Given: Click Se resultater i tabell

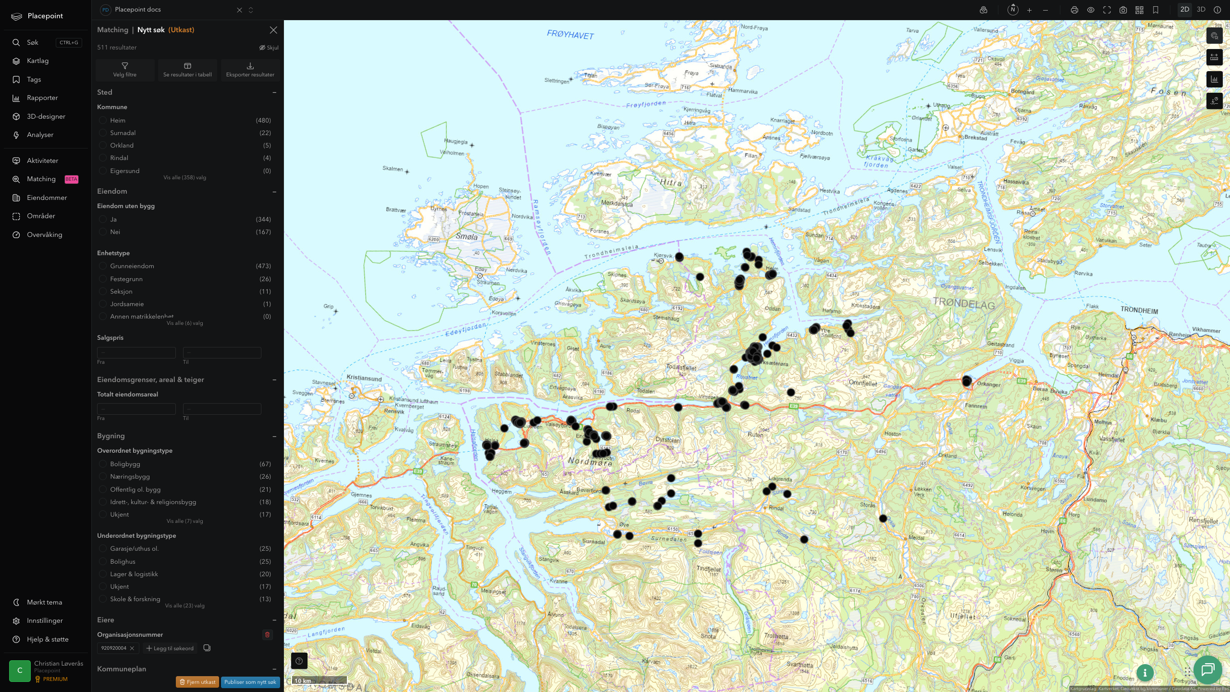Looking at the screenshot, I should (187, 70).
